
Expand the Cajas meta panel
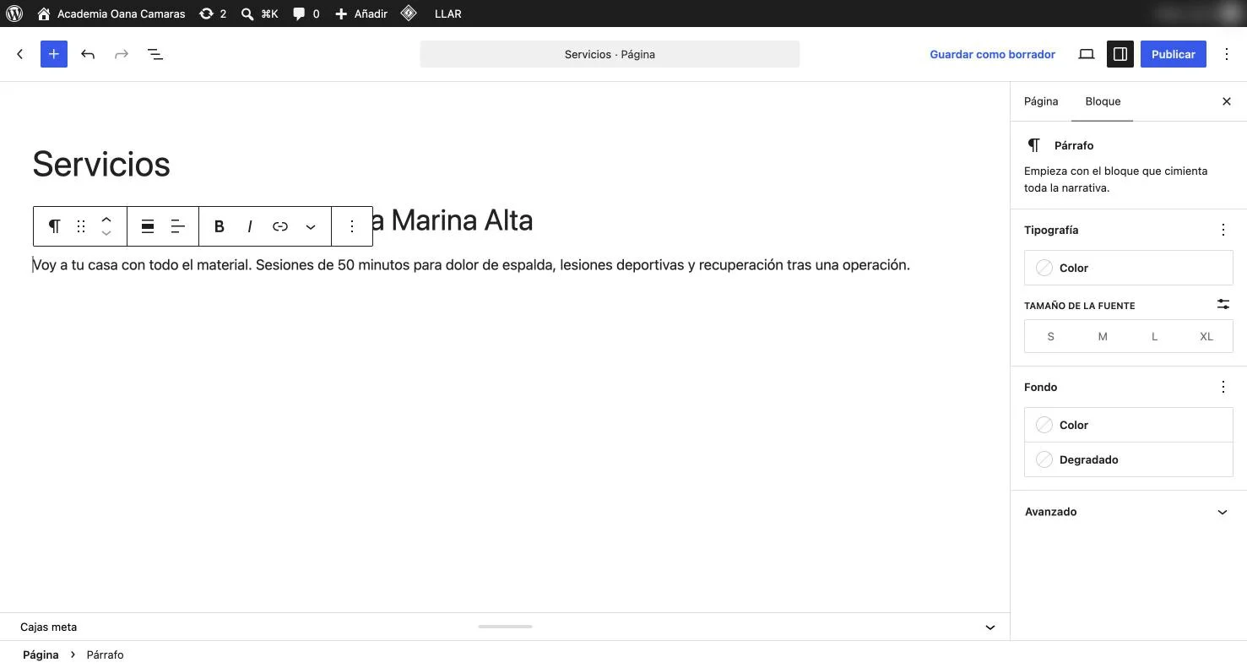[x=505, y=627]
